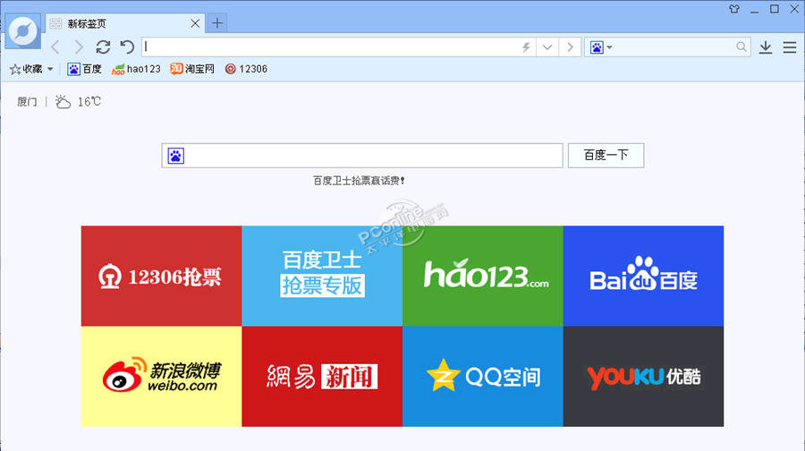The image size is (805, 451).
Task: Open the 新浪微博 weibo.com tile
Action: point(161,377)
